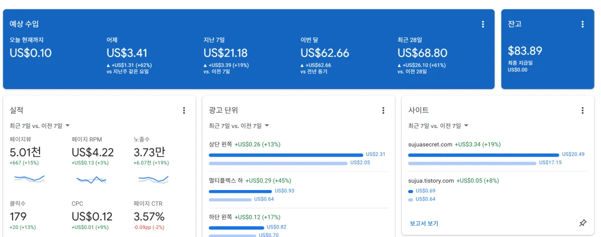Click the US$0.93 bar for 멀티플렉스 하

240,191
